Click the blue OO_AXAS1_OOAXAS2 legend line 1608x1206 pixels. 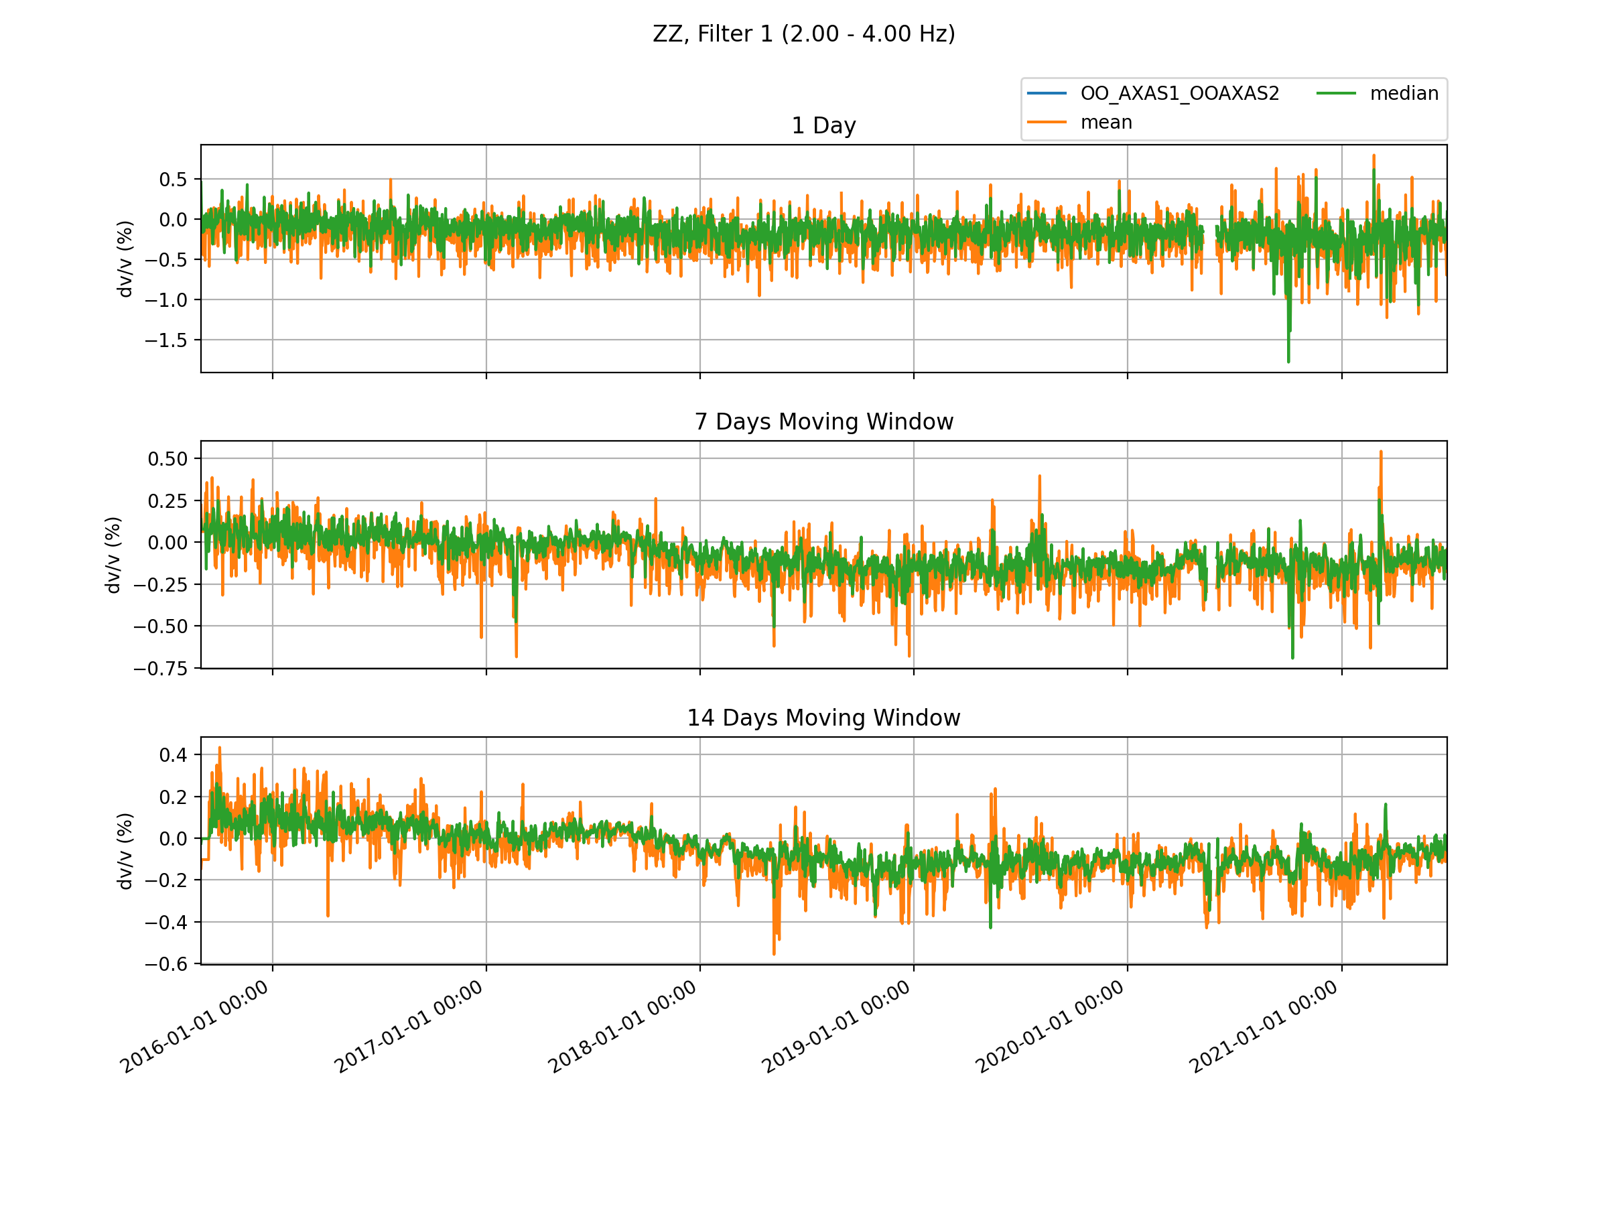1046,94
